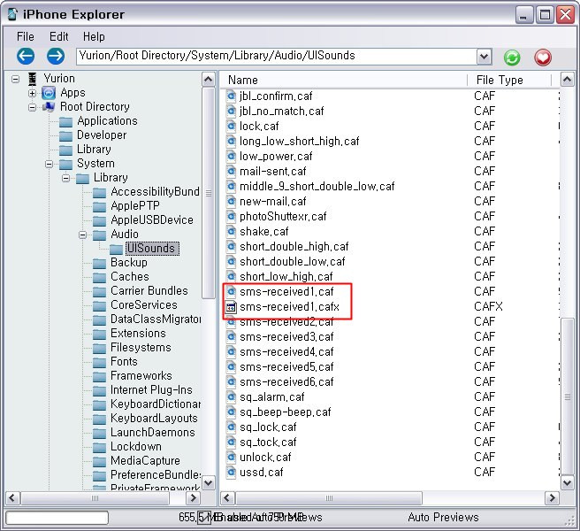
Task: Click the UISounds folder icon
Action: point(116,249)
